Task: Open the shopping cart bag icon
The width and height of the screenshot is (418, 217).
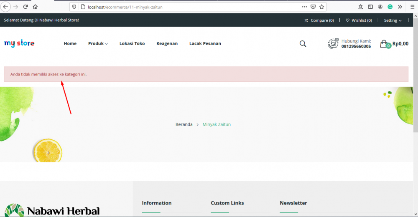Action: coord(385,44)
